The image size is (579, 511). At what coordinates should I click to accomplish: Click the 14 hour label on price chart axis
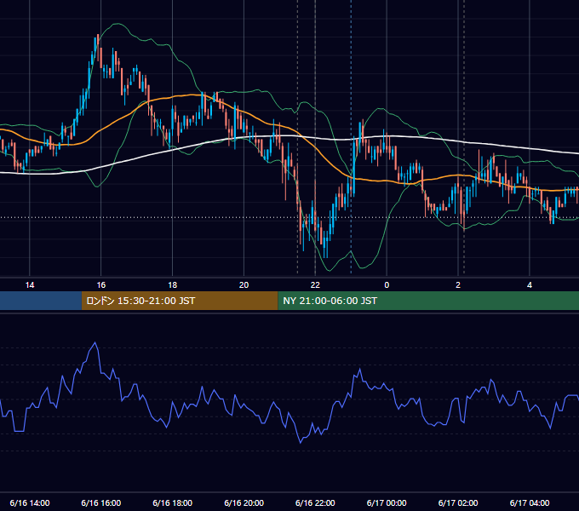click(x=30, y=285)
